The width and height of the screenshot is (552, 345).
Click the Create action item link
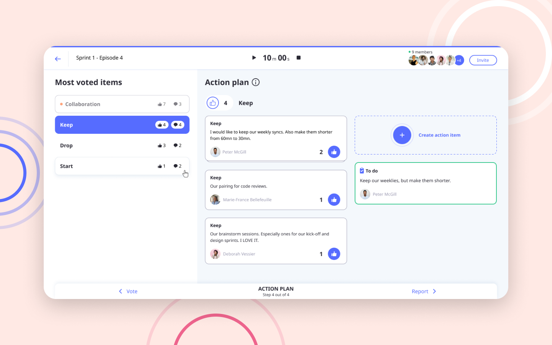439,135
